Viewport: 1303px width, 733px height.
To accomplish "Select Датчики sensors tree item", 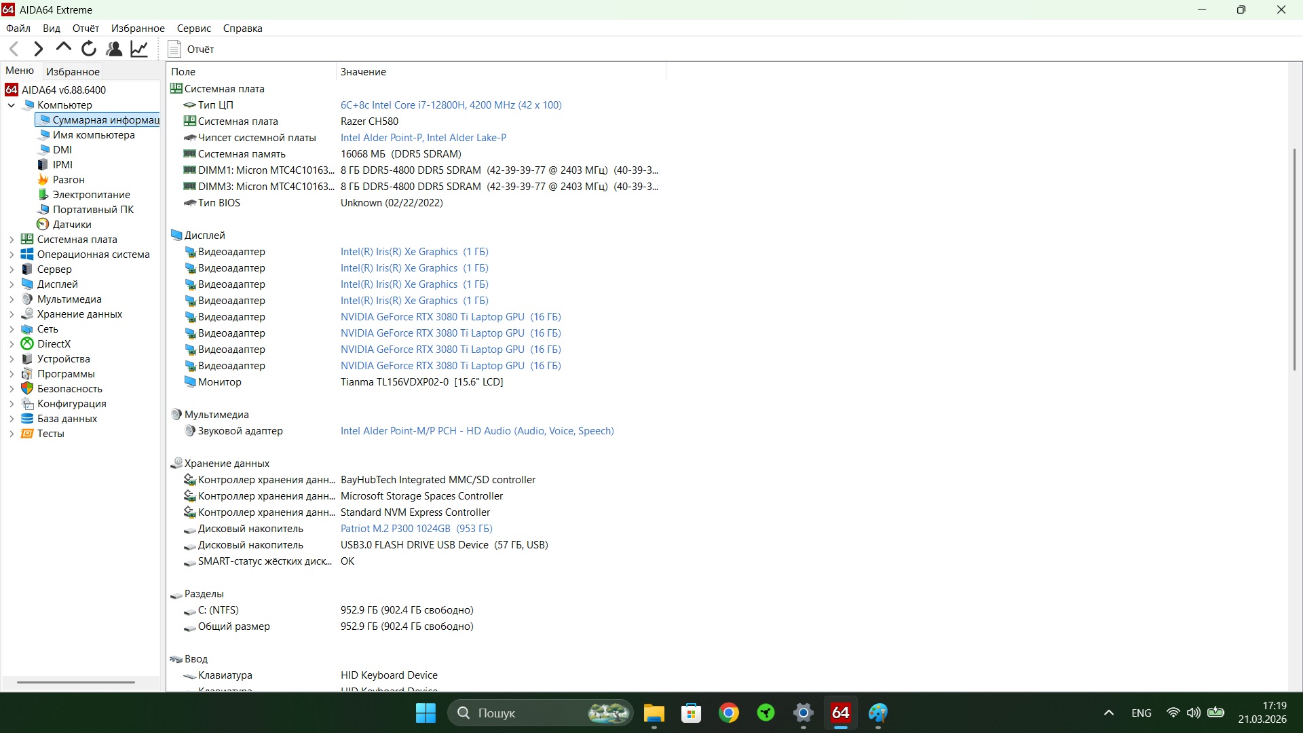I will 71,225.
